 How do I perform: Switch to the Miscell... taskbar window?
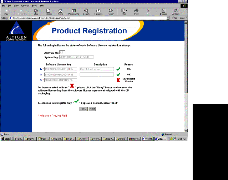pyautogui.click(x=134, y=139)
